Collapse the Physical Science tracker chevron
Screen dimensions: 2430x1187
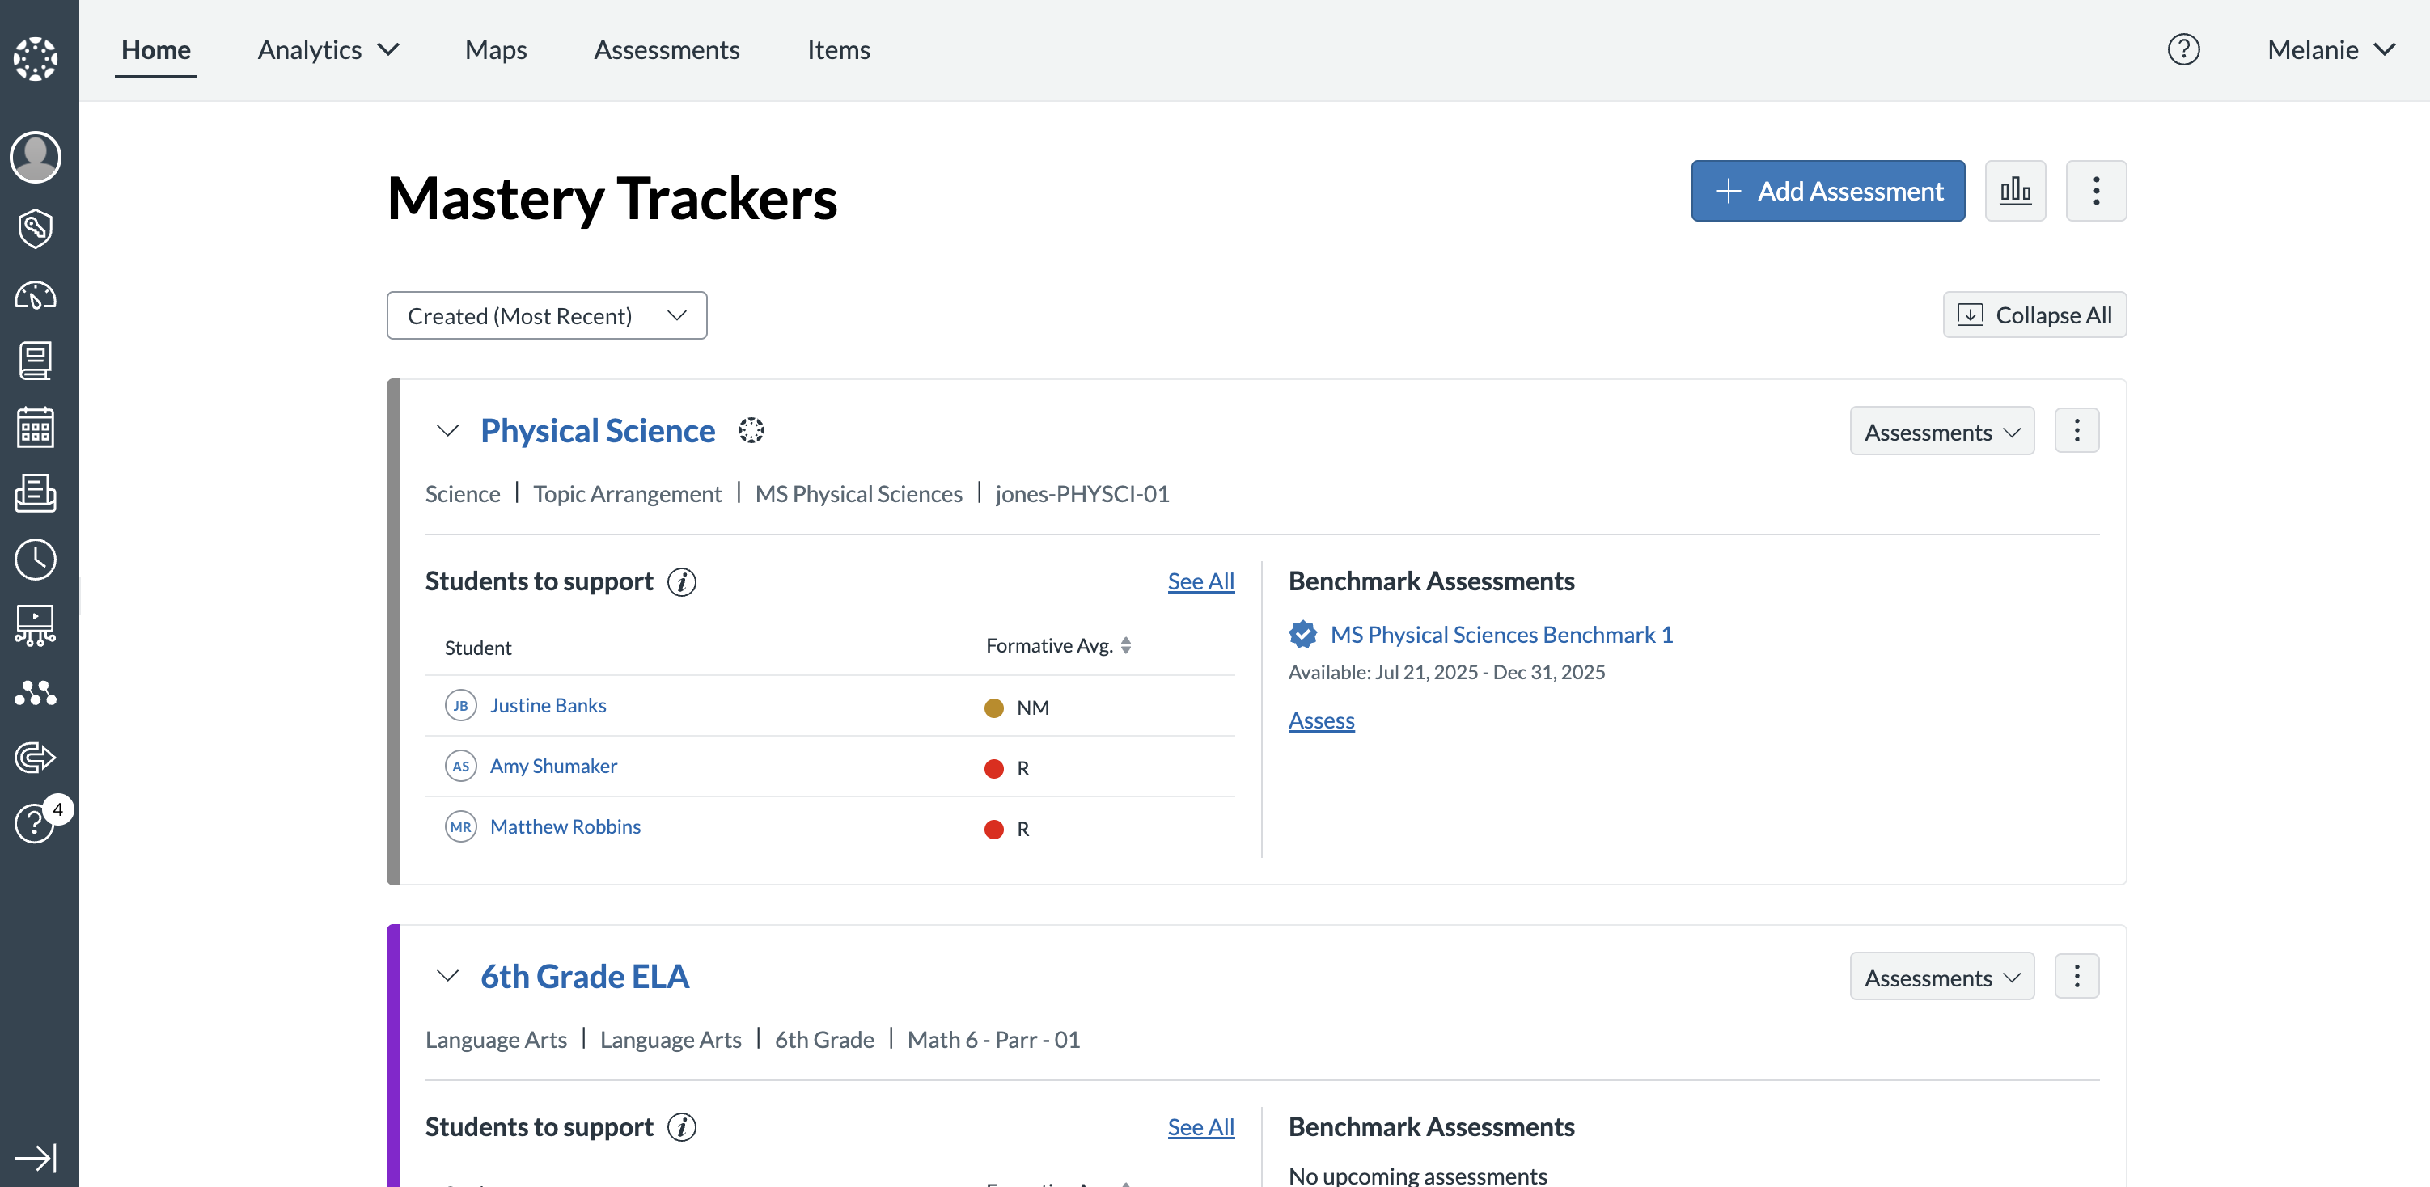[x=447, y=431]
